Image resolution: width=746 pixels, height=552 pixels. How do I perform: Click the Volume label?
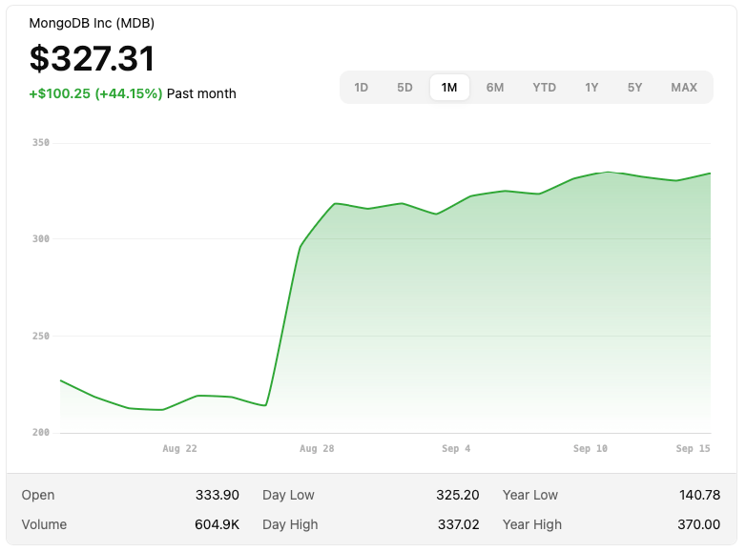pyautogui.click(x=44, y=524)
